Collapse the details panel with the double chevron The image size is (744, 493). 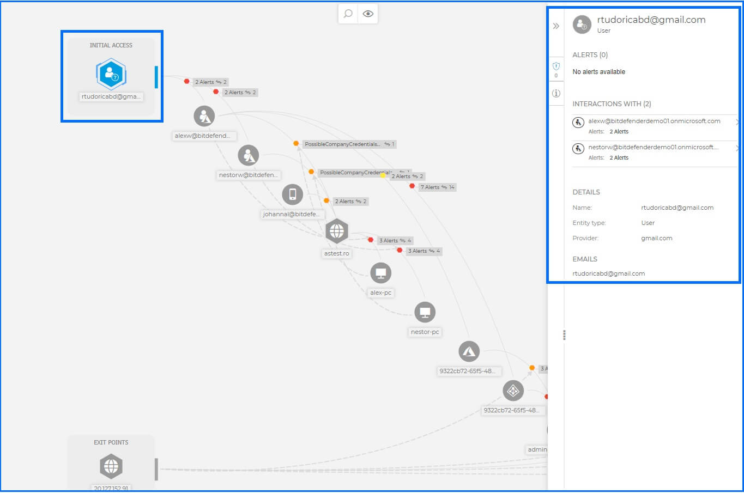(x=556, y=26)
